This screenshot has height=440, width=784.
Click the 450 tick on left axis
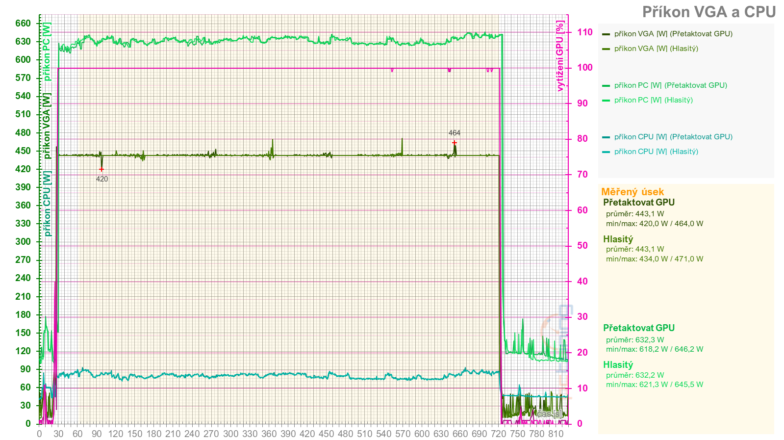coord(23,151)
